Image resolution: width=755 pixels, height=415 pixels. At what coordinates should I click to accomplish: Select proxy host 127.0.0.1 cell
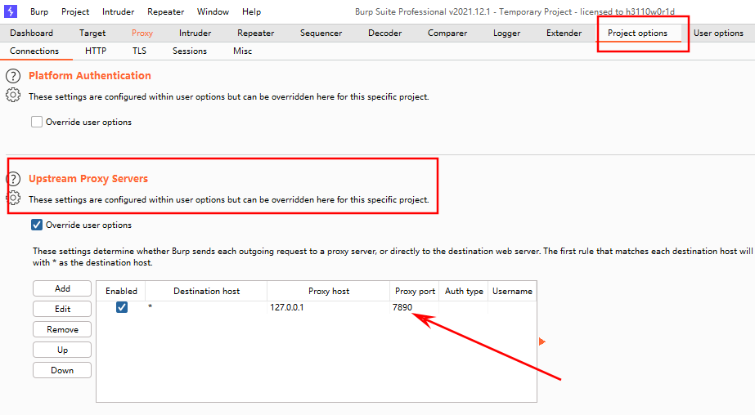click(329, 307)
